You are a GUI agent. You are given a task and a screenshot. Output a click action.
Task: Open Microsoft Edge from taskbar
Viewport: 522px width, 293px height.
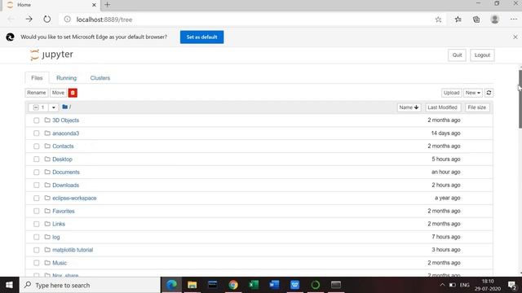pyautogui.click(x=171, y=285)
